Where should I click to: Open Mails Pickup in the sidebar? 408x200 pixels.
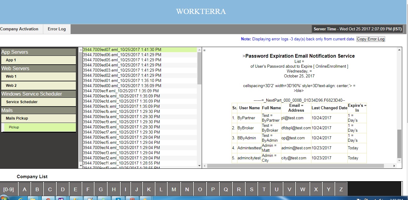point(38,118)
